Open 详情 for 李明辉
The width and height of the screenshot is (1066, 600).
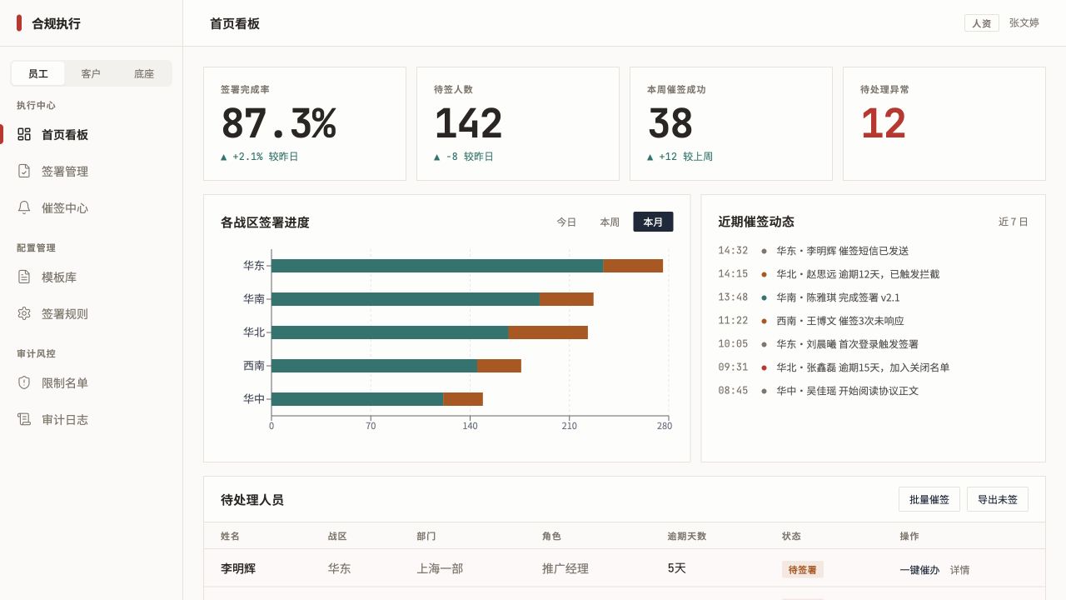click(x=959, y=570)
